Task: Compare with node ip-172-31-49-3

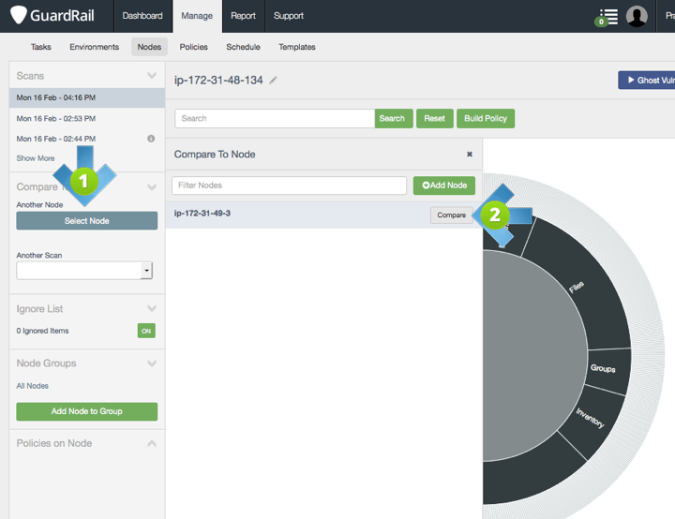Action: click(451, 215)
